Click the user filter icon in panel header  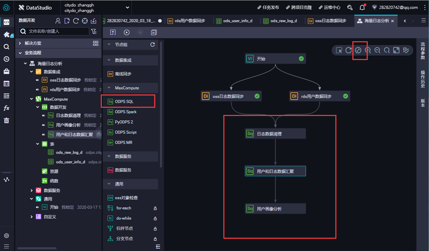[58, 21]
